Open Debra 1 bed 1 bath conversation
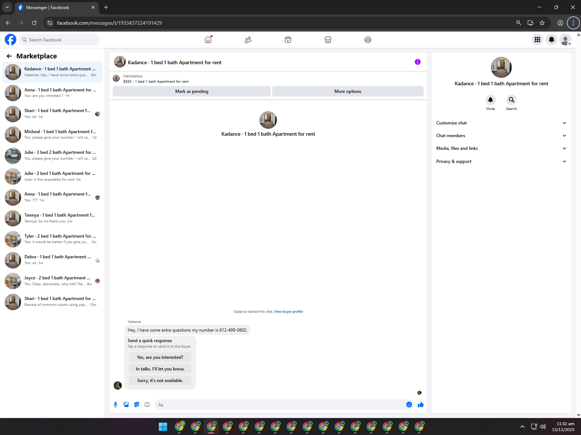This screenshot has width=581, height=435. (52, 260)
